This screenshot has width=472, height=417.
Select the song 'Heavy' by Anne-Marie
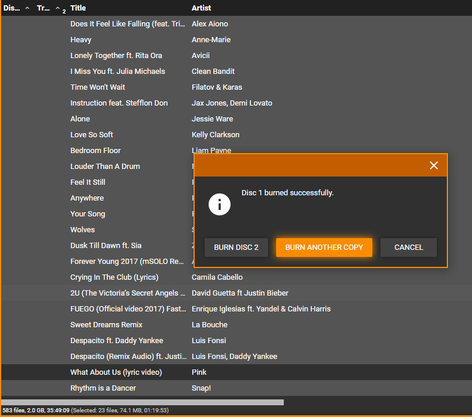coord(81,40)
